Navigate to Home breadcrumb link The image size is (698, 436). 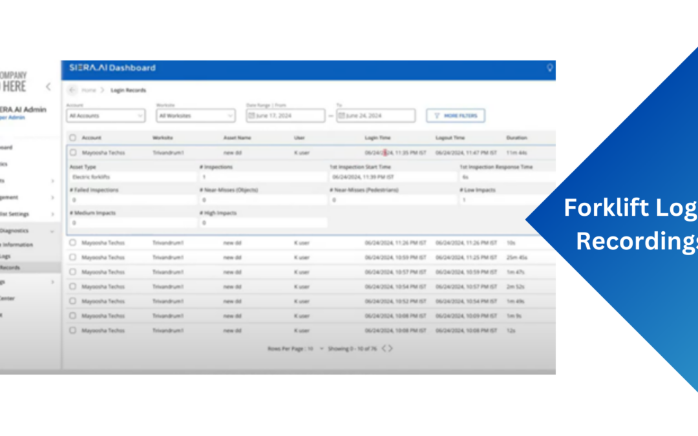(x=89, y=90)
